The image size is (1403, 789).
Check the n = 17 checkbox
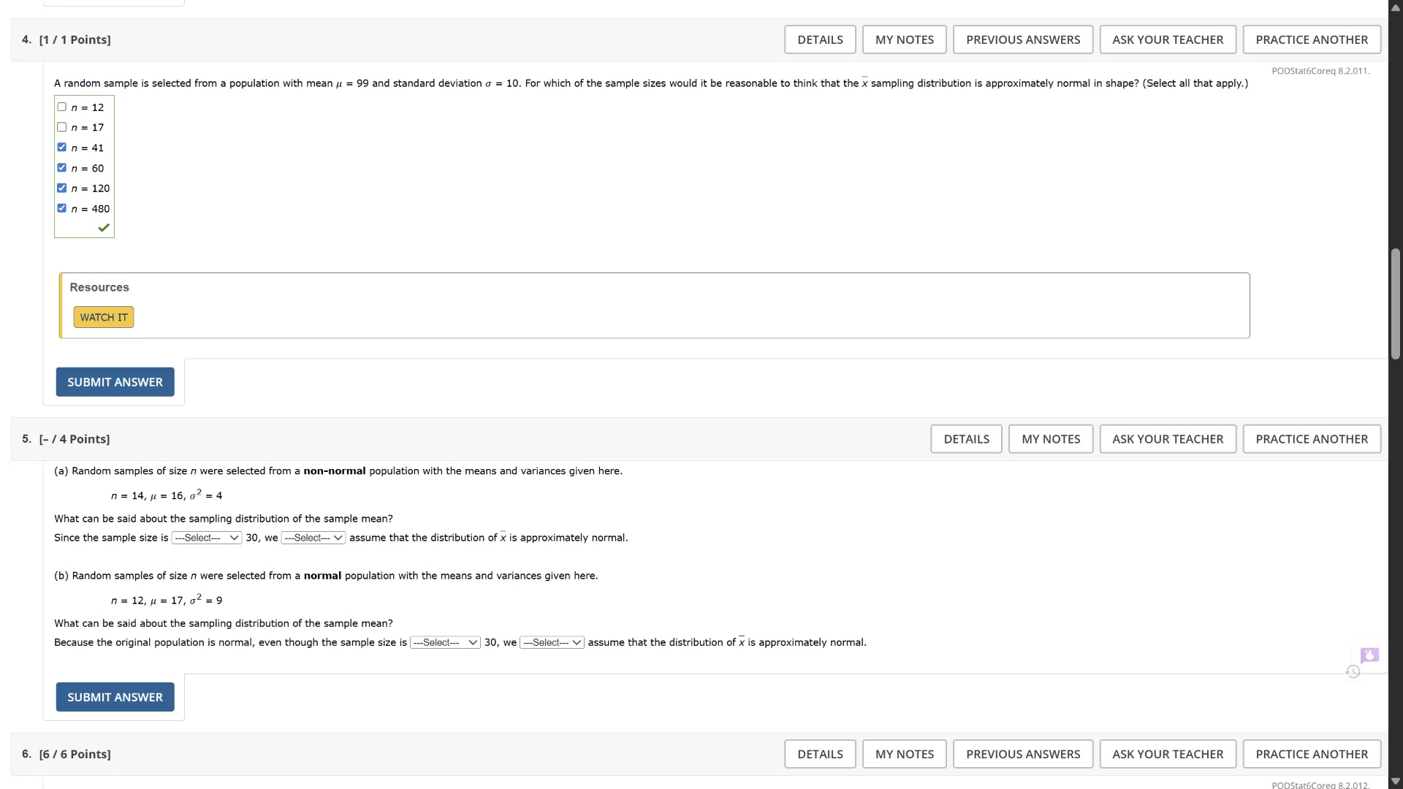point(62,127)
